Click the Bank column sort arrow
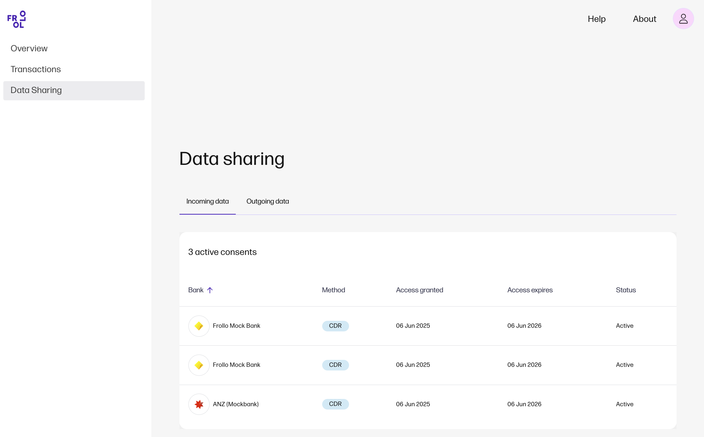The width and height of the screenshot is (704, 437). (210, 290)
